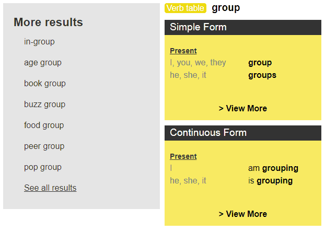Open the pop group result

pyautogui.click(x=43, y=167)
